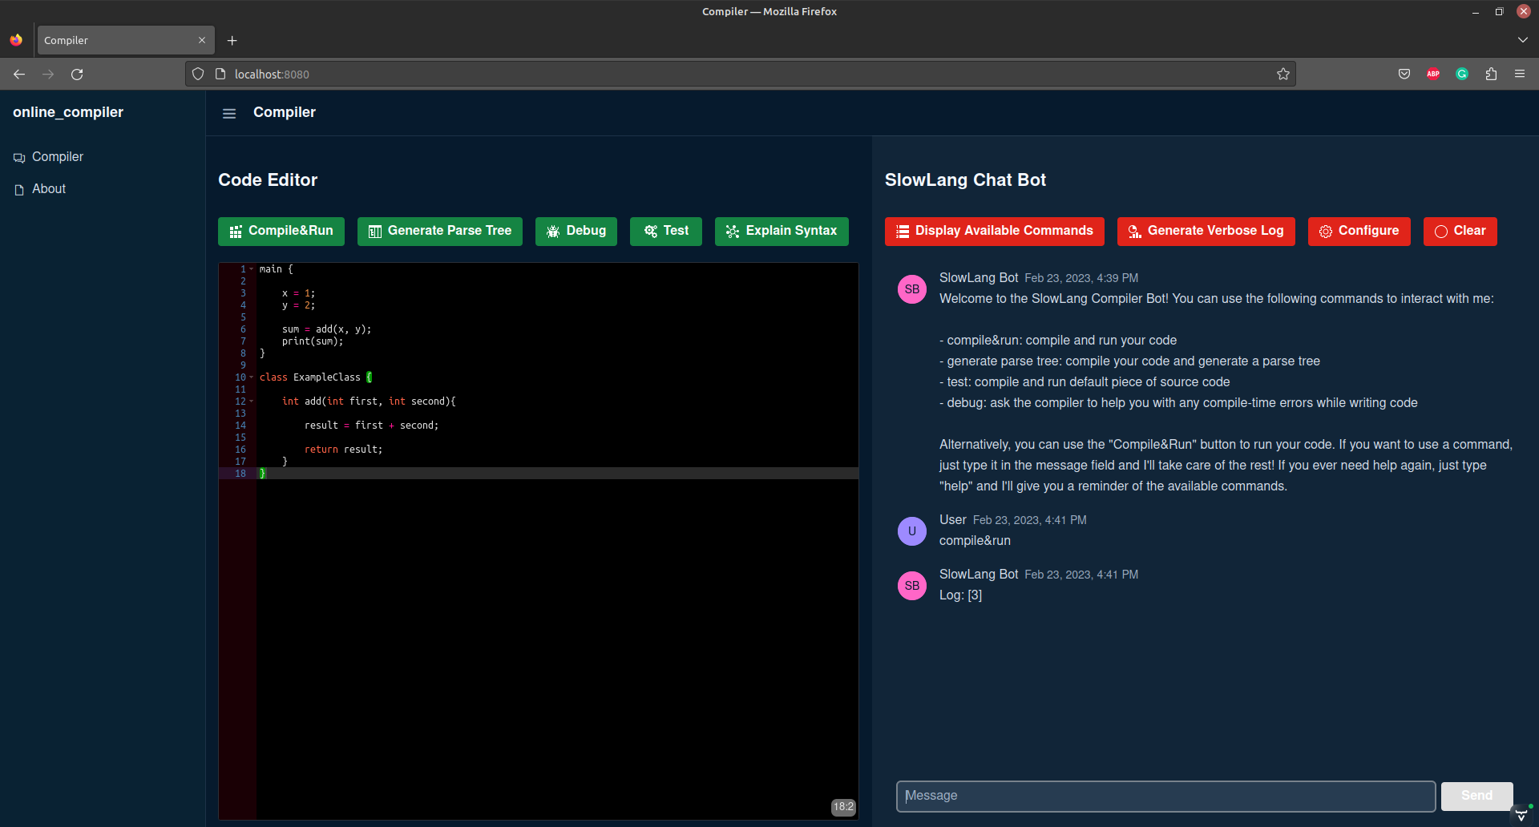
Task: Open the Adblock Plus extension icon
Action: click(1433, 74)
